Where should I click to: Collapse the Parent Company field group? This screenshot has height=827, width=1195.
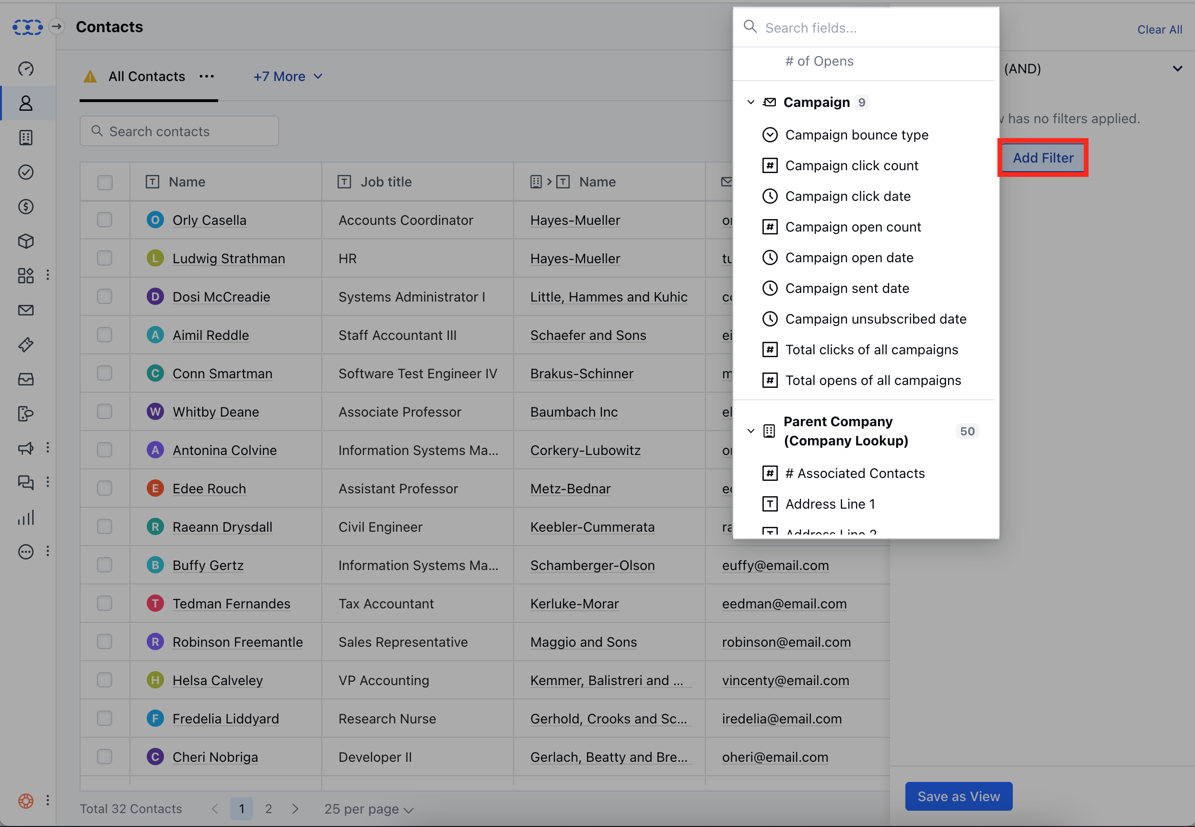pos(751,431)
